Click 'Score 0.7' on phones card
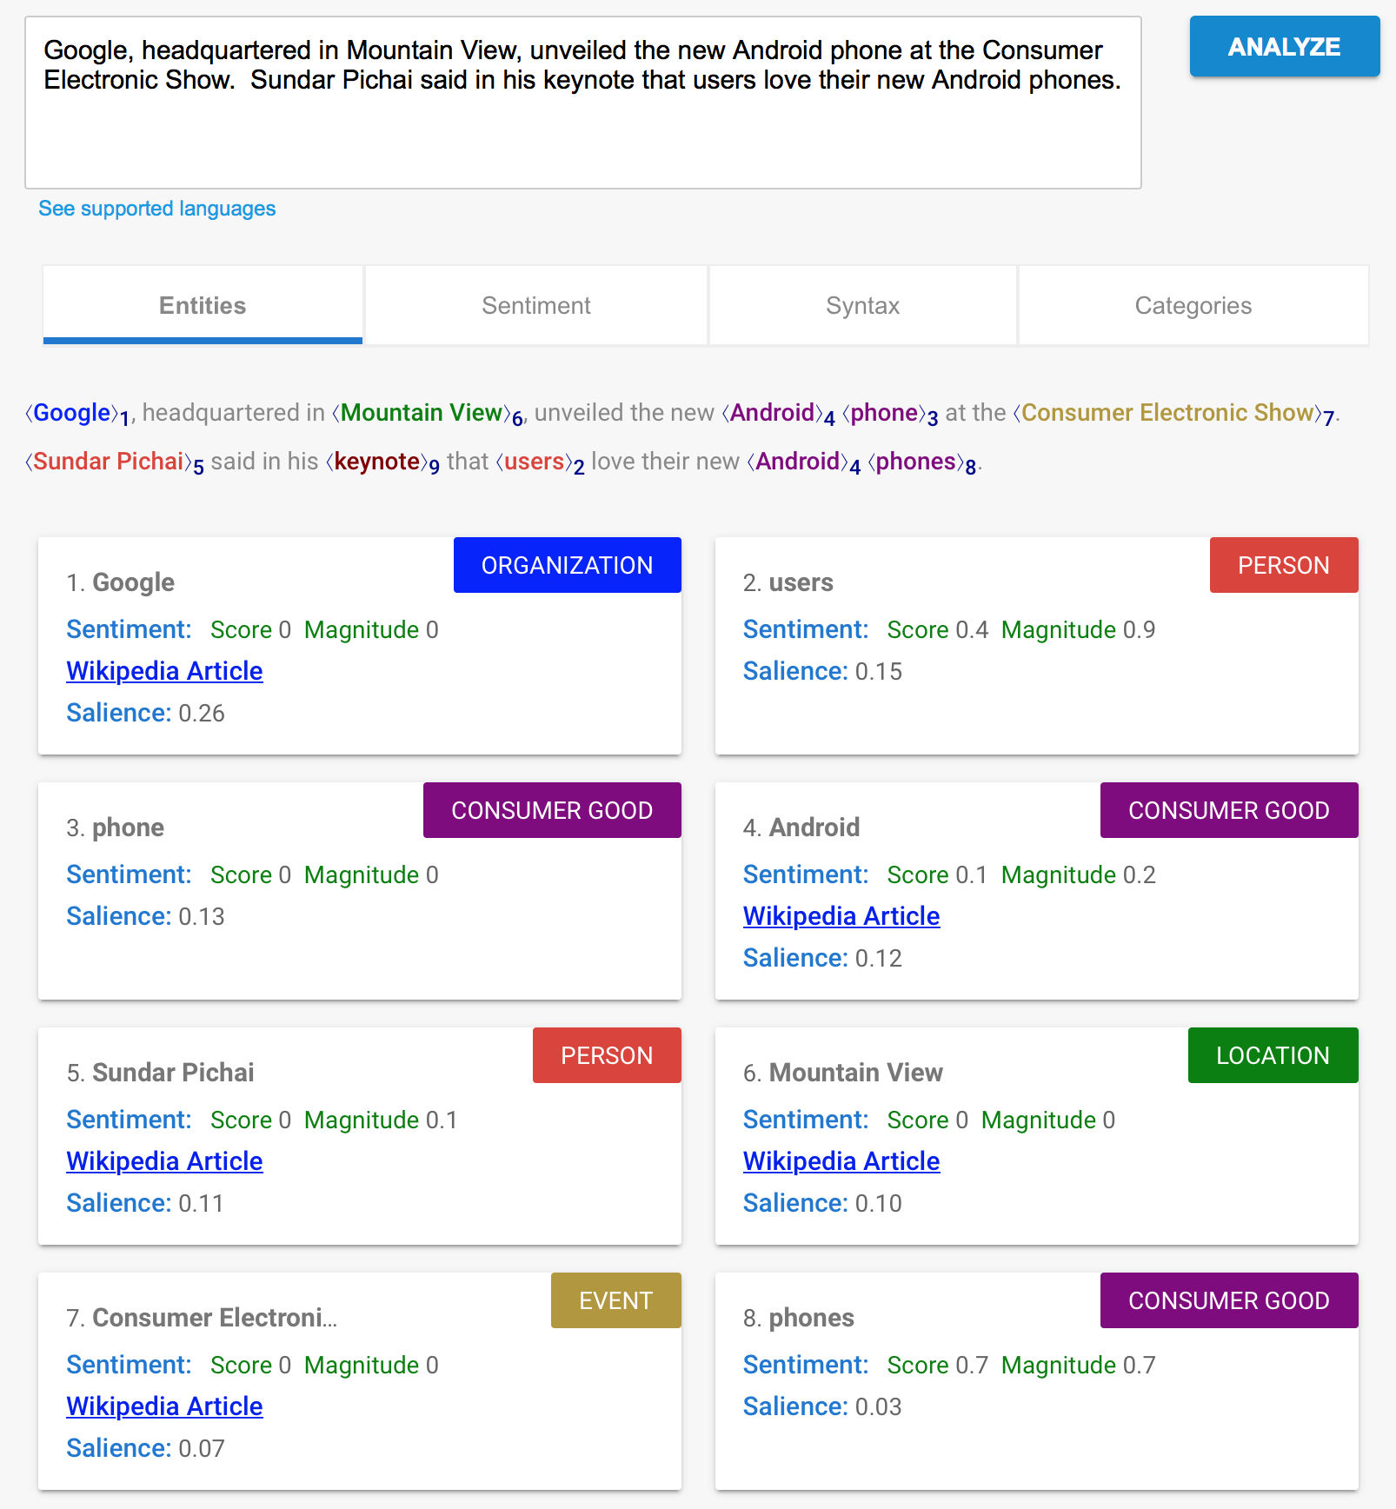 (x=938, y=1365)
